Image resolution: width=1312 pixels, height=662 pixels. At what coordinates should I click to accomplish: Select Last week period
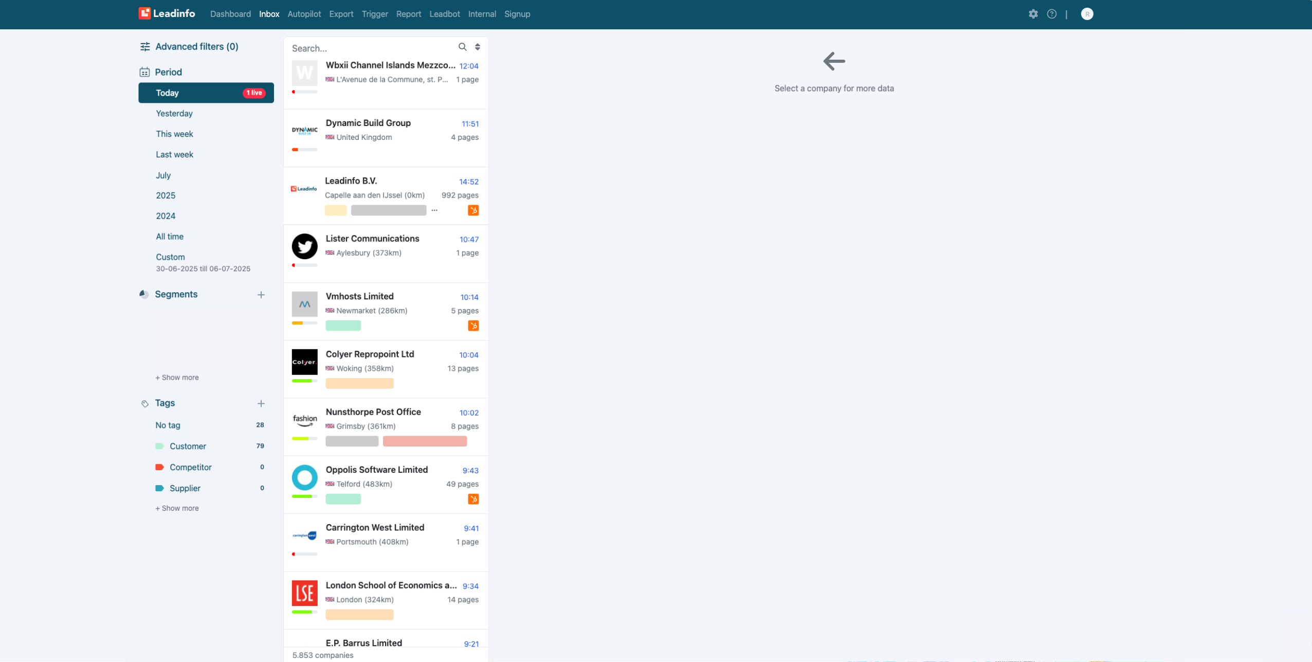175,155
